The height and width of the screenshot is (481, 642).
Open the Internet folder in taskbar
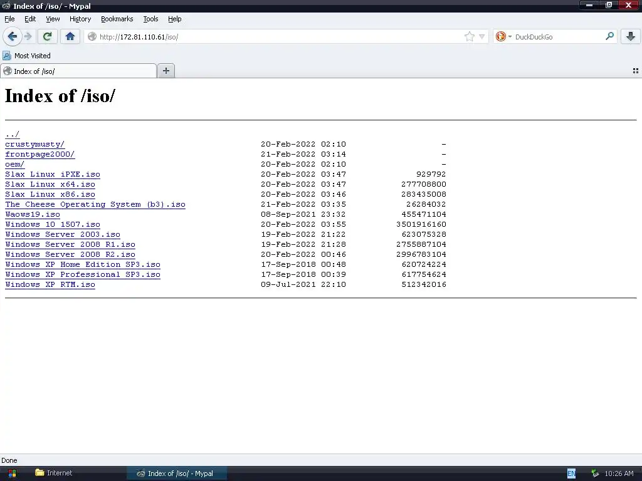(x=54, y=473)
